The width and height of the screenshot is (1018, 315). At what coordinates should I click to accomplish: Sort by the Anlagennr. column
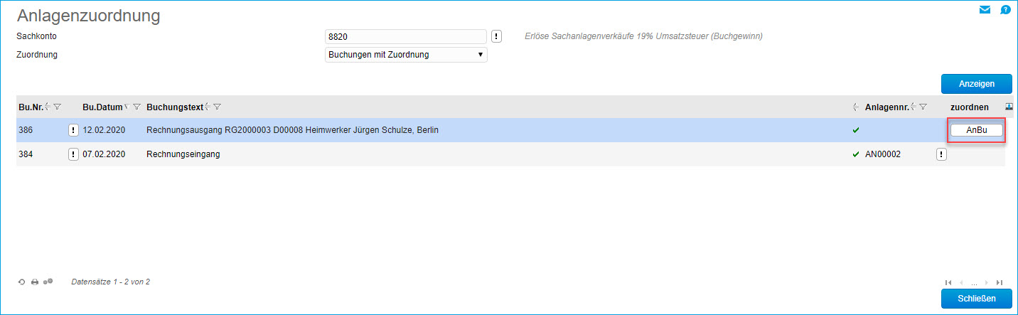point(888,107)
